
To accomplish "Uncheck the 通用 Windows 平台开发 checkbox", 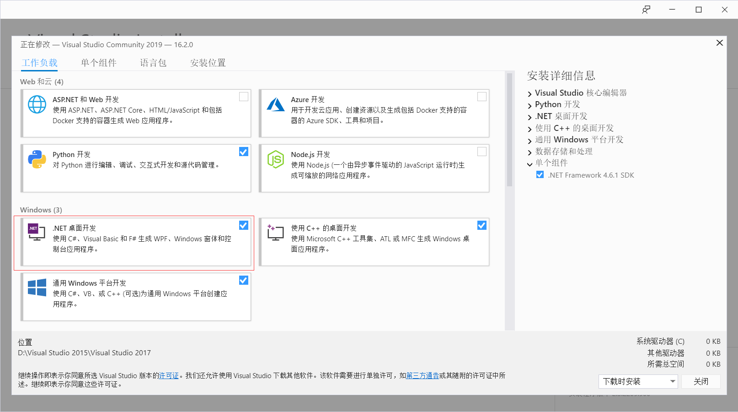I will 244,280.
